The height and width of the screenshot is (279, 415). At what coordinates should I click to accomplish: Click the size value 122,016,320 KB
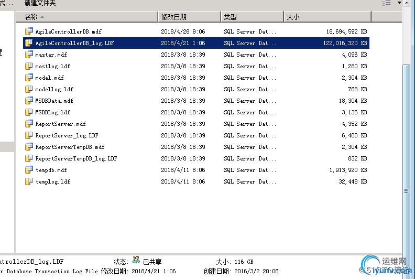click(x=345, y=43)
